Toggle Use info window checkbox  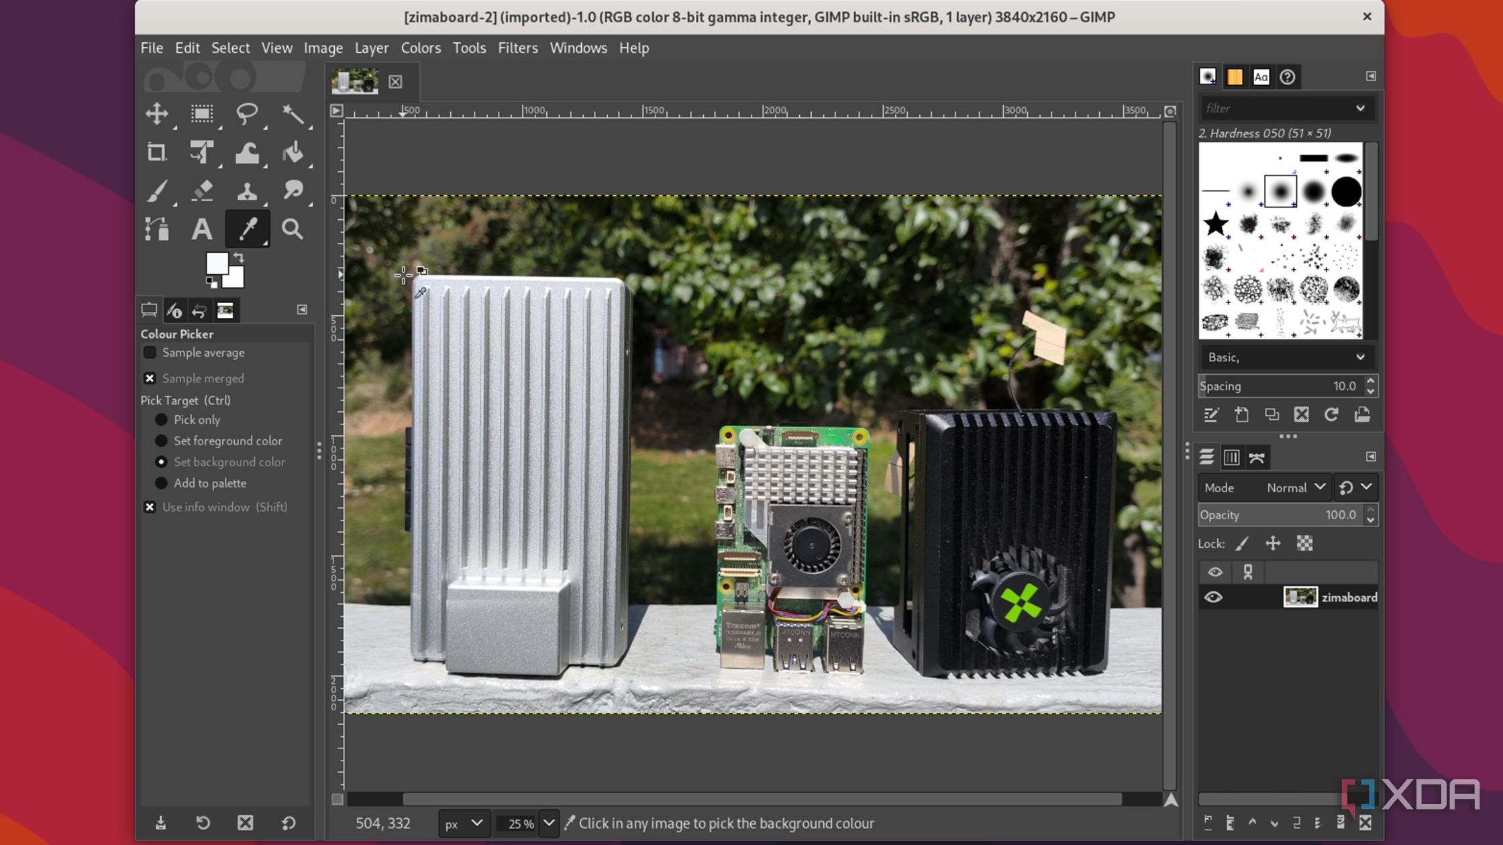(150, 507)
